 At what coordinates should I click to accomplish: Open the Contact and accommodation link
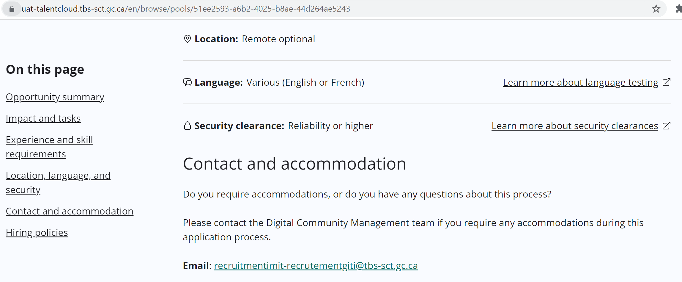click(70, 211)
